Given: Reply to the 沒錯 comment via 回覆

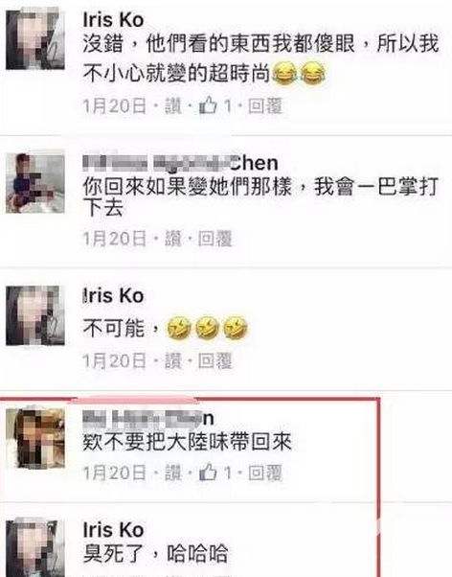Looking at the screenshot, I should [x=265, y=106].
